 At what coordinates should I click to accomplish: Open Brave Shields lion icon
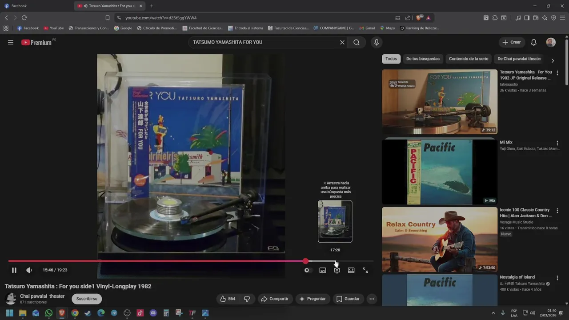(419, 18)
